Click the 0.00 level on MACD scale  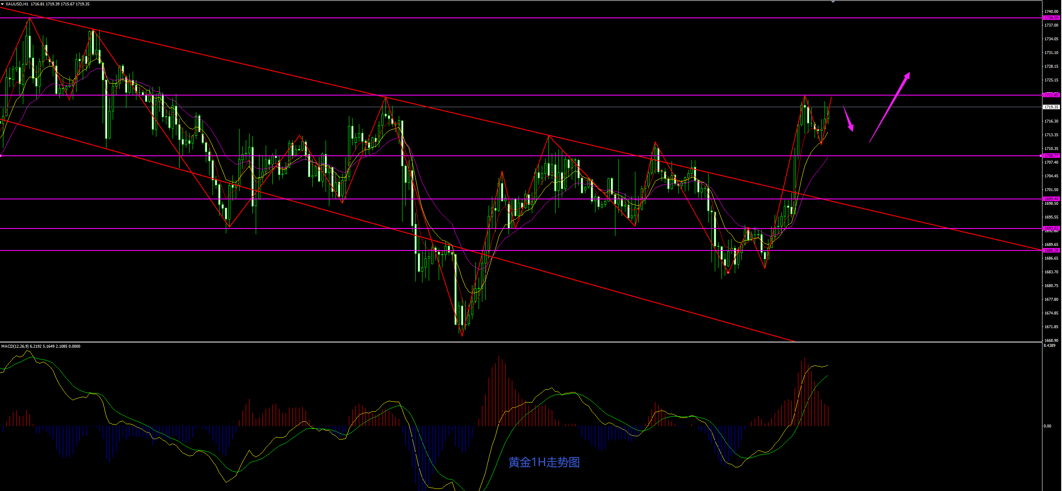pyautogui.click(x=1047, y=426)
